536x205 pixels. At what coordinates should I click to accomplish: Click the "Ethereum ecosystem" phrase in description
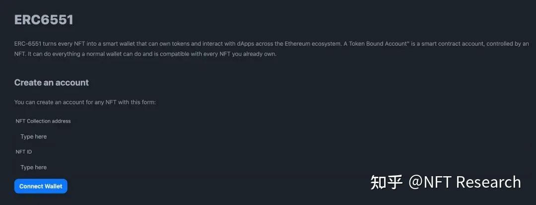[x=313, y=44]
